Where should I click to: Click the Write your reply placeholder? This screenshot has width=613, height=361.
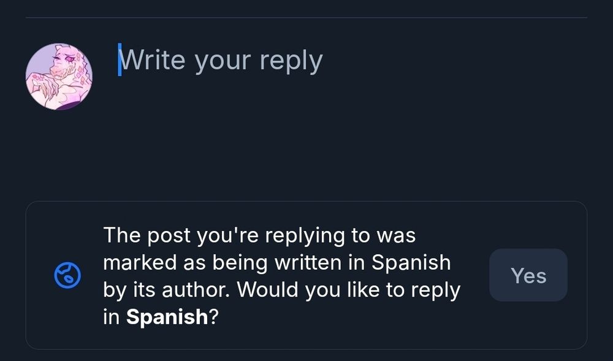tap(221, 59)
